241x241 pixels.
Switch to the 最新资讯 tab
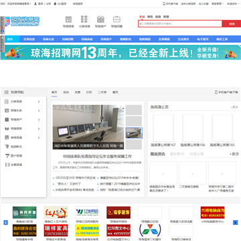[177, 154]
